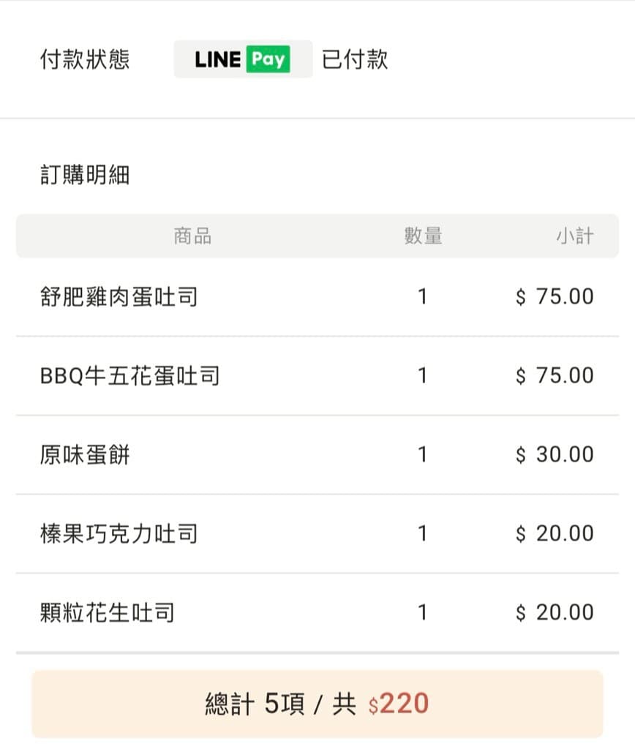Click the $ 20.00 subtotal of 顆粒花生吐司
This screenshot has width=635, height=744.
[555, 612]
